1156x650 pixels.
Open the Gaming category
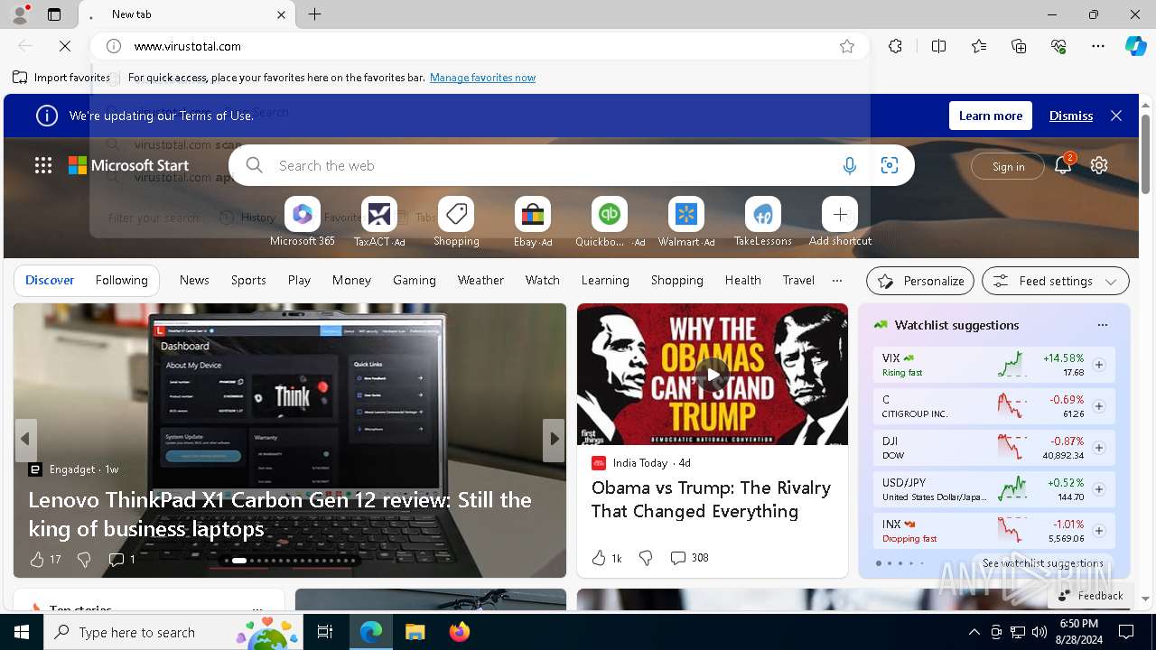[415, 280]
